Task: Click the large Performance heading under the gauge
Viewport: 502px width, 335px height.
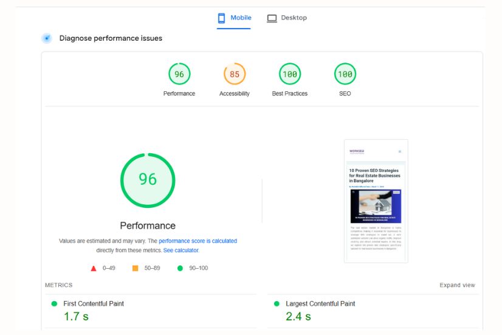Action: pos(148,226)
